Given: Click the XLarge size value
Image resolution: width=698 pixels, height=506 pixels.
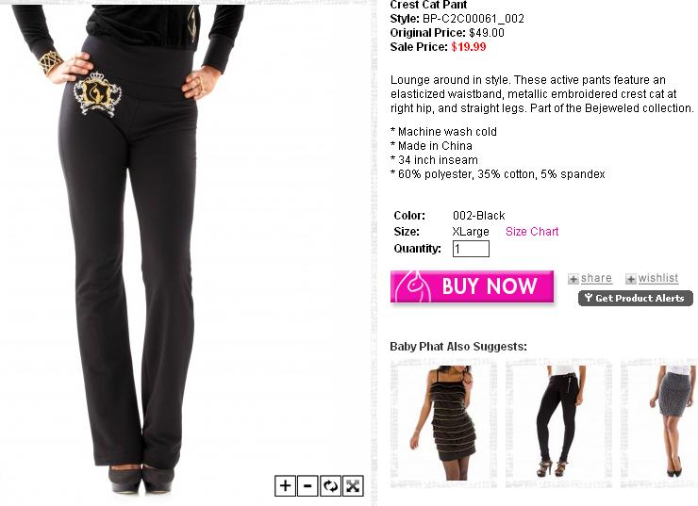Looking at the screenshot, I should click(471, 232).
